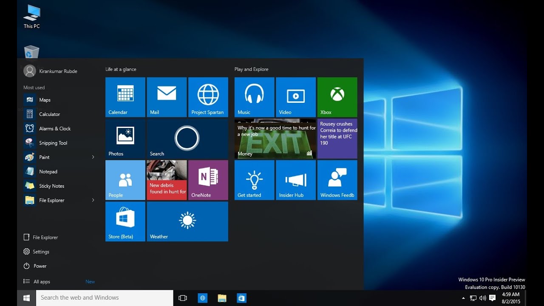Open Task View on the taskbar
The width and height of the screenshot is (544, 306).
click(x=183, y=298)
